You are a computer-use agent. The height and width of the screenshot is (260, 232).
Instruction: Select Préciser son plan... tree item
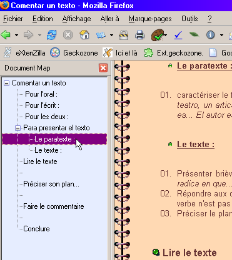(x=51, y=184)
